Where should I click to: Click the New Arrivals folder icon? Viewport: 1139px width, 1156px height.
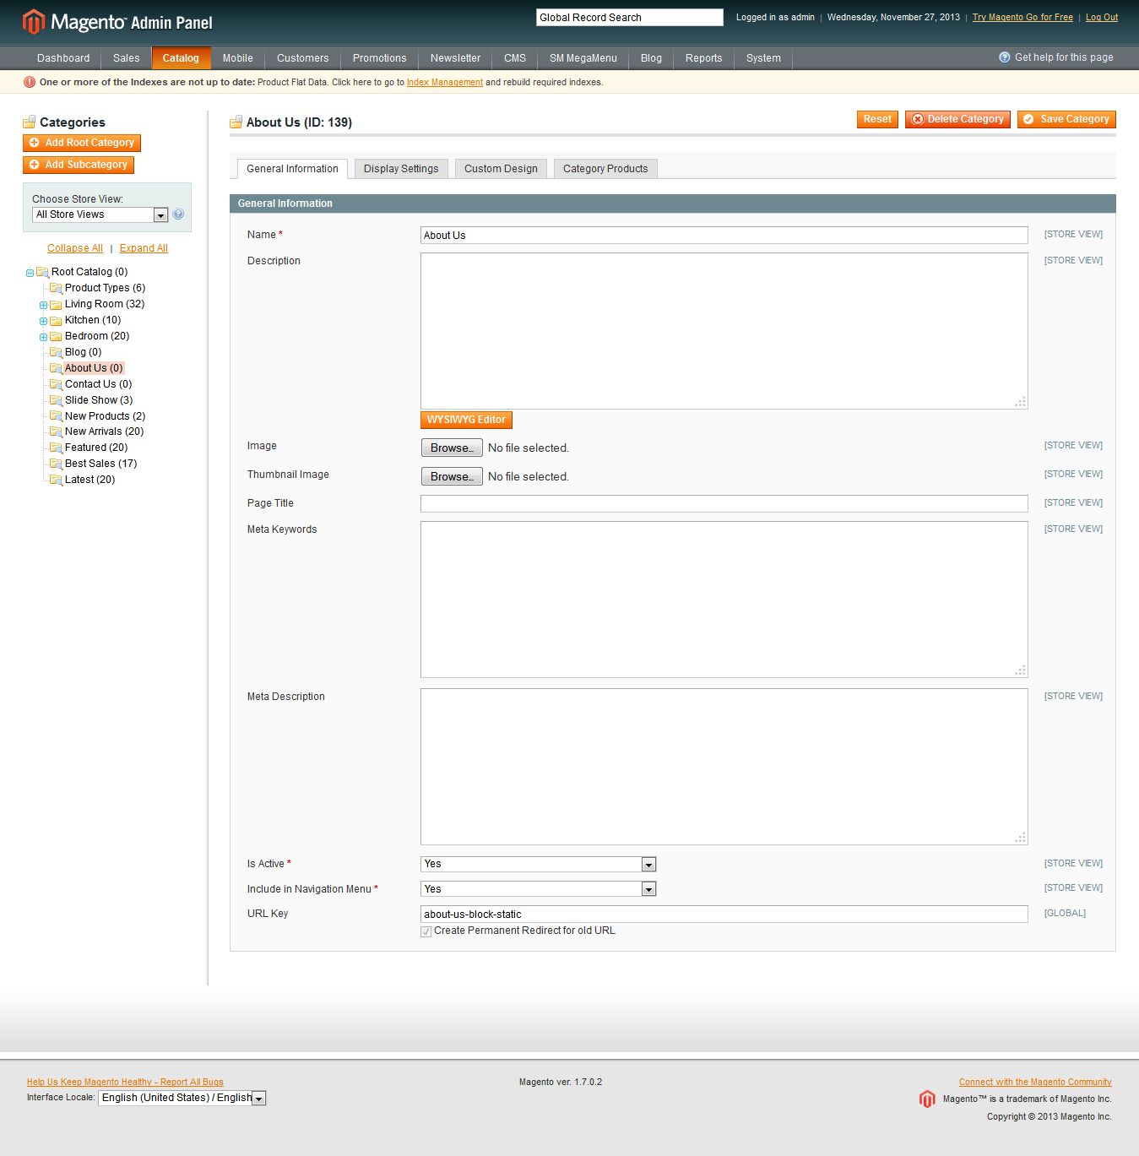pos(56,431)
